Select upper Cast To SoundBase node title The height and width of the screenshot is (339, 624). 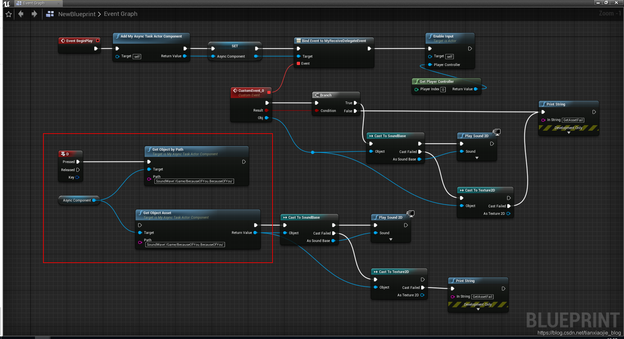pyautogui.click(x=390, y=136)
